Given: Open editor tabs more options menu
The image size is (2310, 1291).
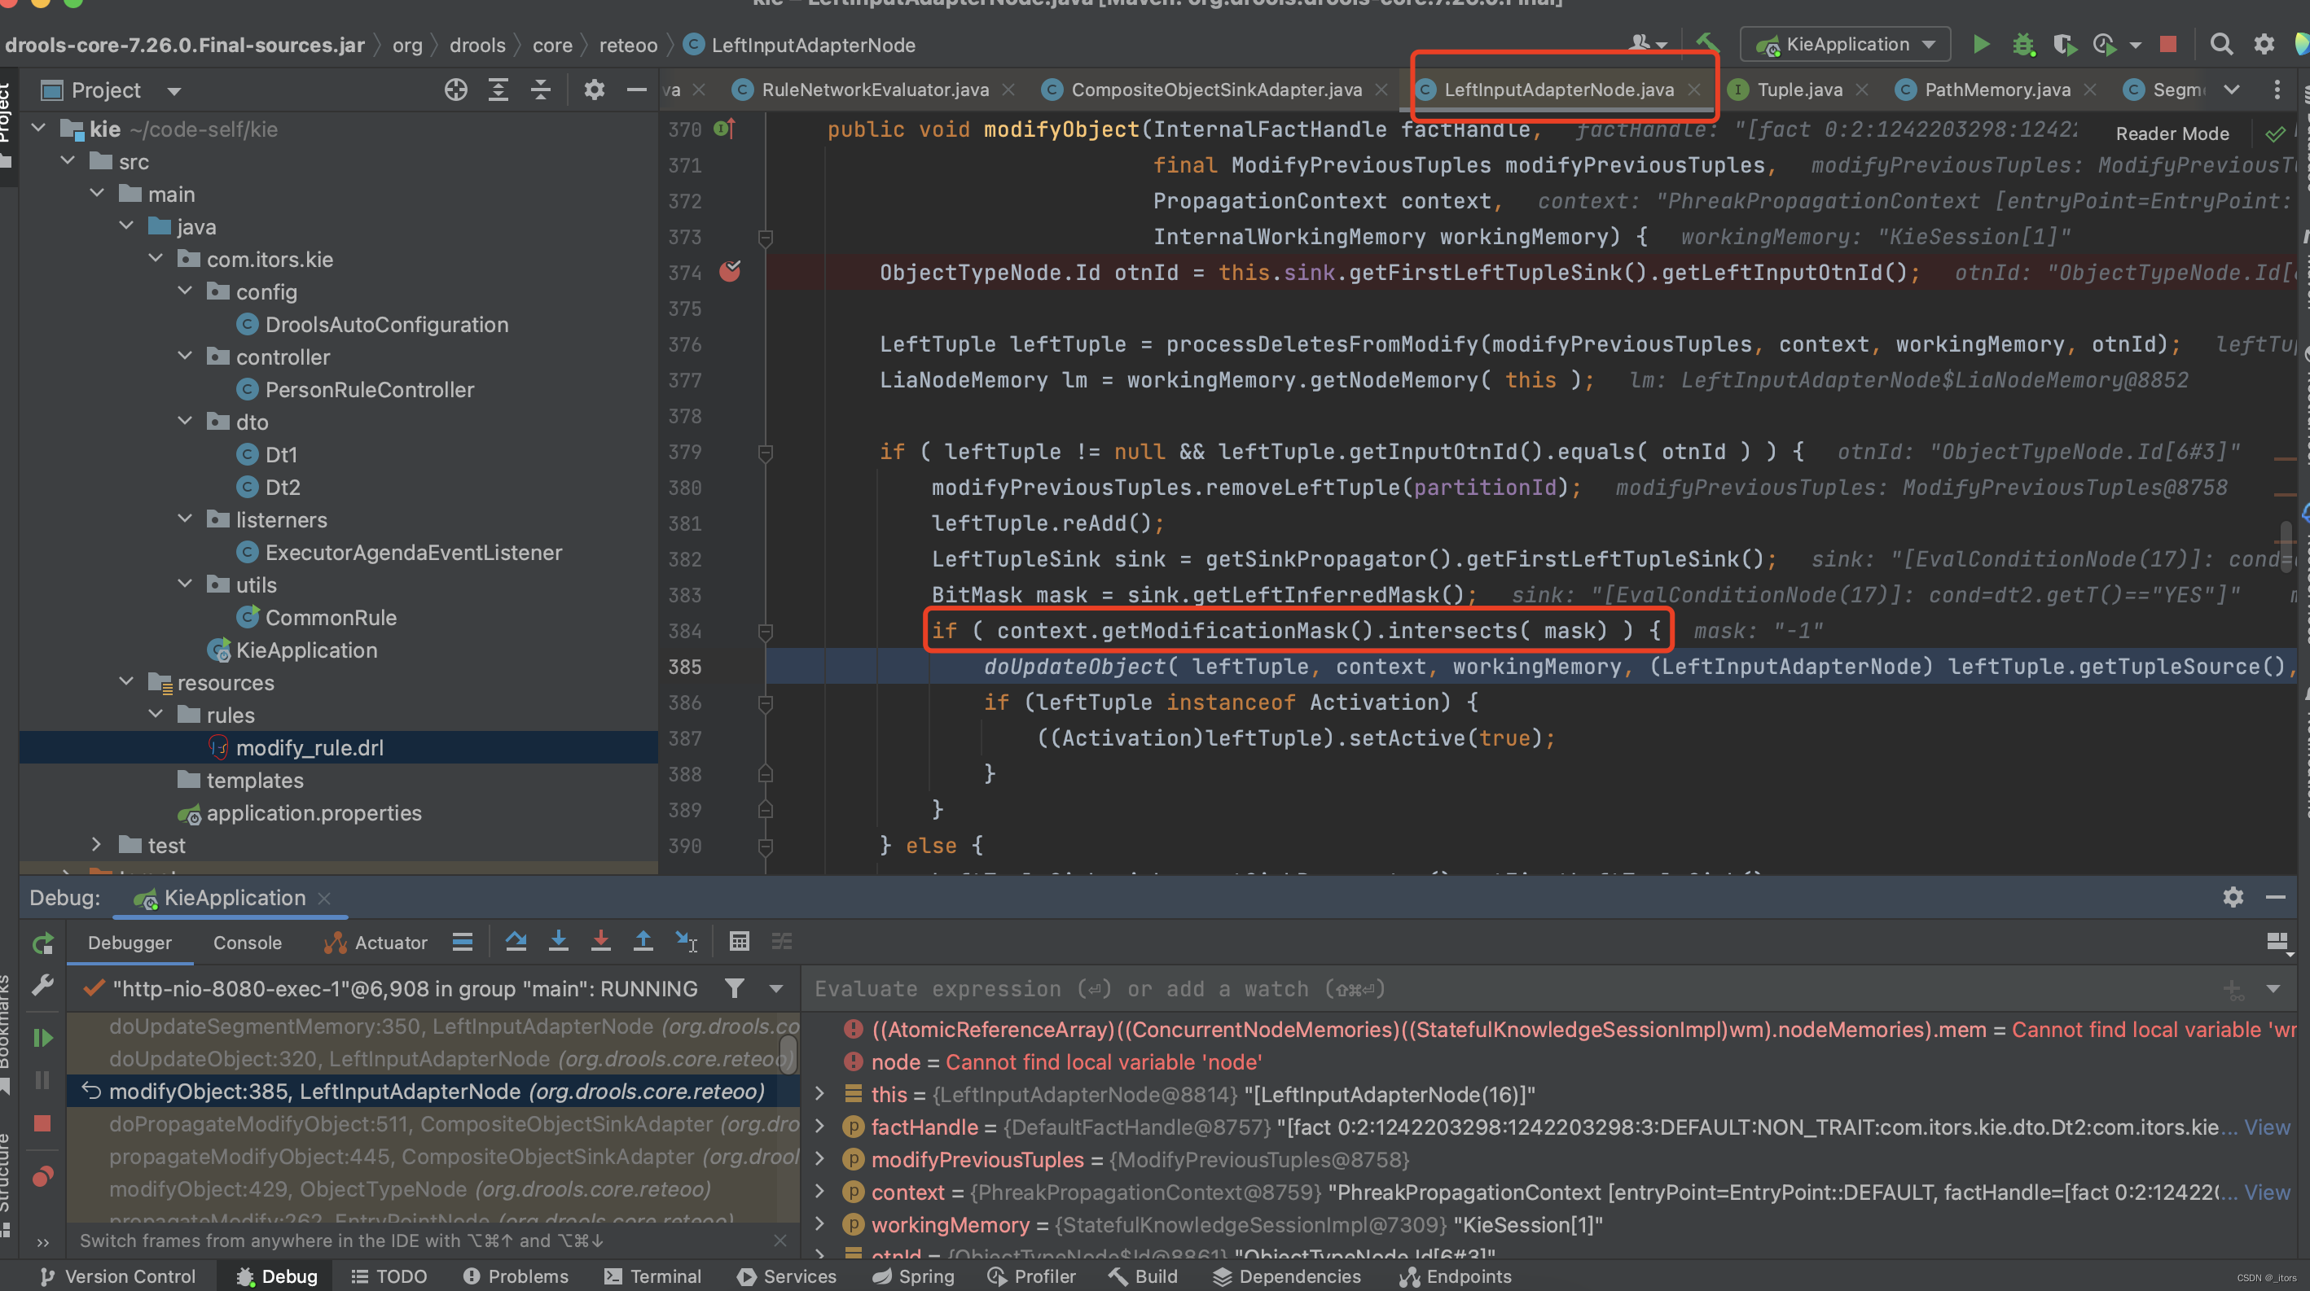Looking at the screenshot, I should point(2276,90).
